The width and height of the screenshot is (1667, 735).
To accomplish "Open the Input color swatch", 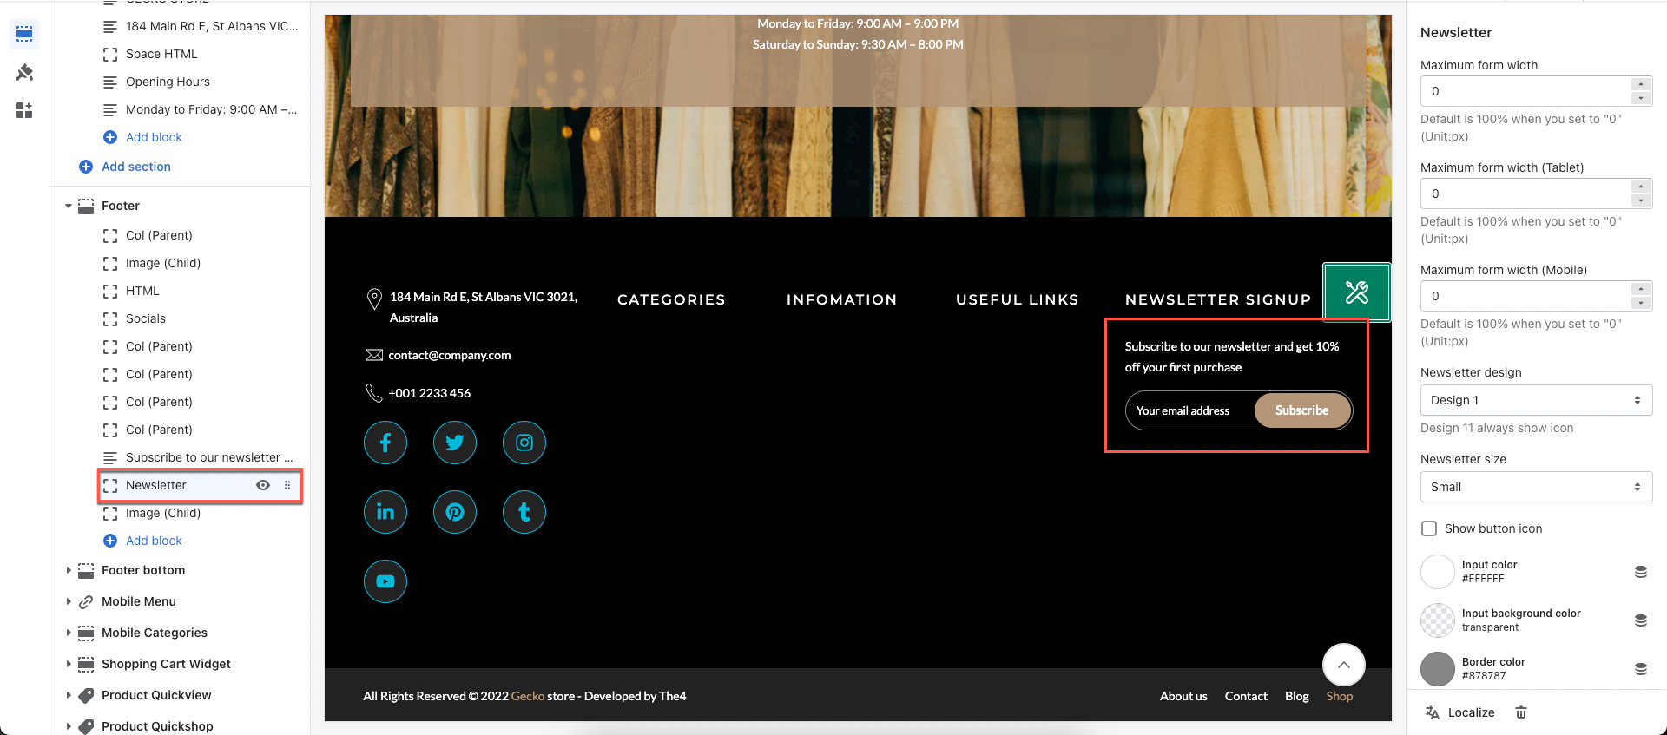I will coord(1438,572).
